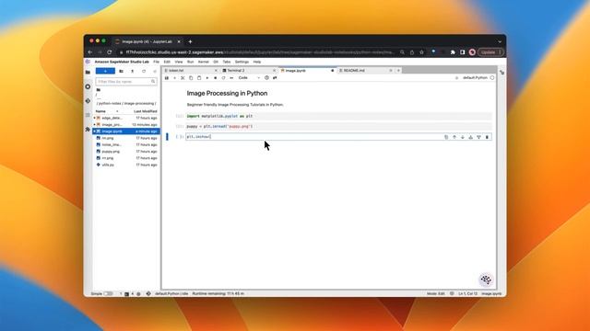Close the Terminal 2 tab
590x331 pixels.
click(274, 71)
